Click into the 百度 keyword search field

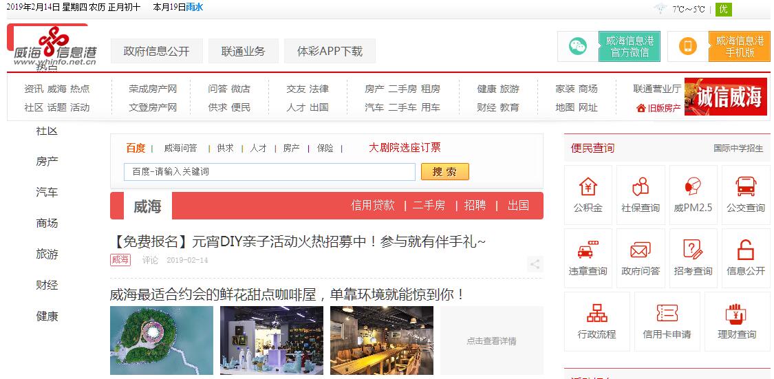(x=269, y=172)
